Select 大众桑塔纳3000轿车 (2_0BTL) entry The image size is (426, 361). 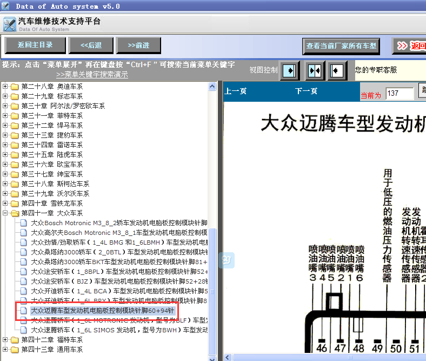(119, 252)
